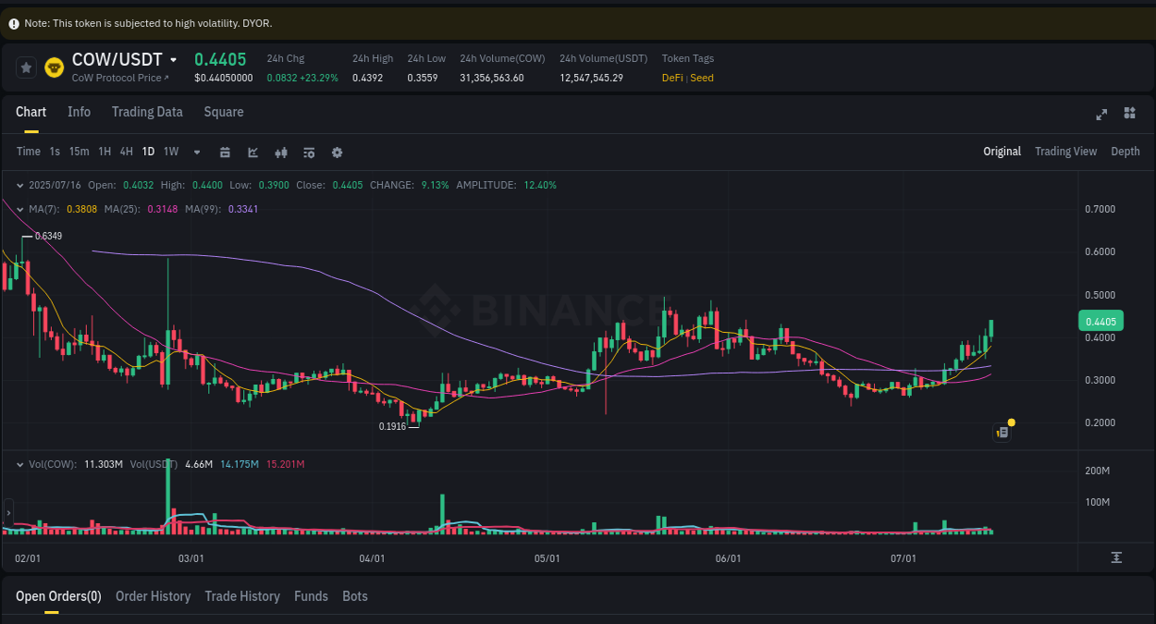Select the Order History tab
The width and height of the screenshot is (1156, 624).
pos(153,596)
